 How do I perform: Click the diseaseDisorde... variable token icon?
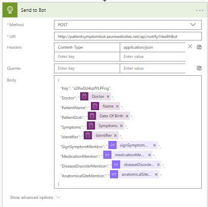(116, 164)
